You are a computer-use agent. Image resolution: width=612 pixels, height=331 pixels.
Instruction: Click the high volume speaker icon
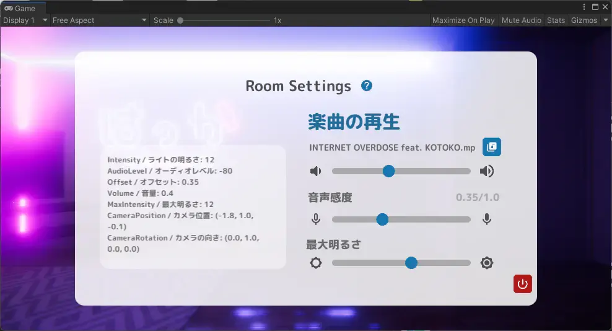coord(487,171)
